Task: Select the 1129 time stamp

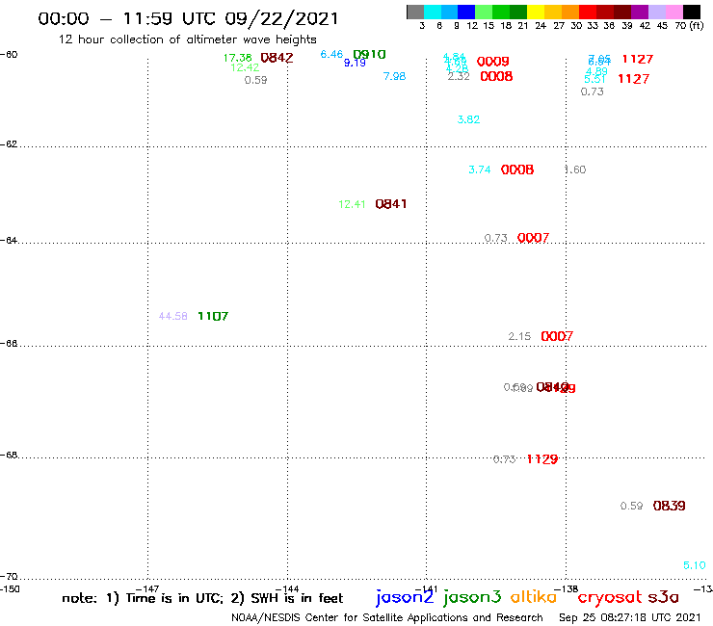Action: tap(542, 459)
